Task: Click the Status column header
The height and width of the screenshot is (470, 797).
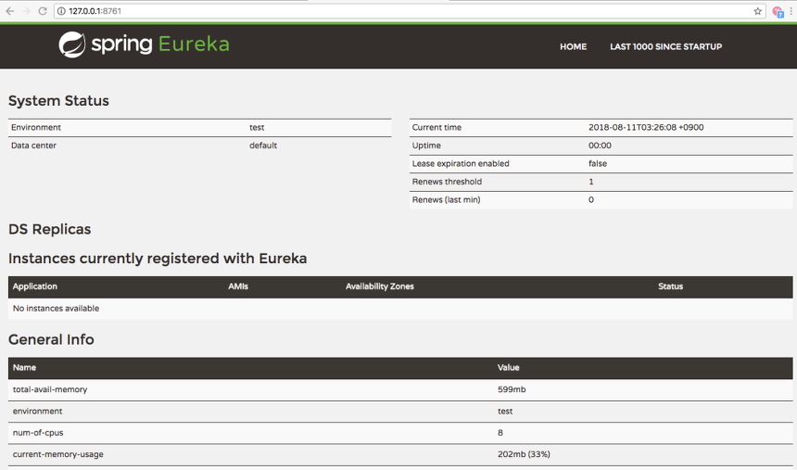Action: pyautogui.click(x=670, y=286)
